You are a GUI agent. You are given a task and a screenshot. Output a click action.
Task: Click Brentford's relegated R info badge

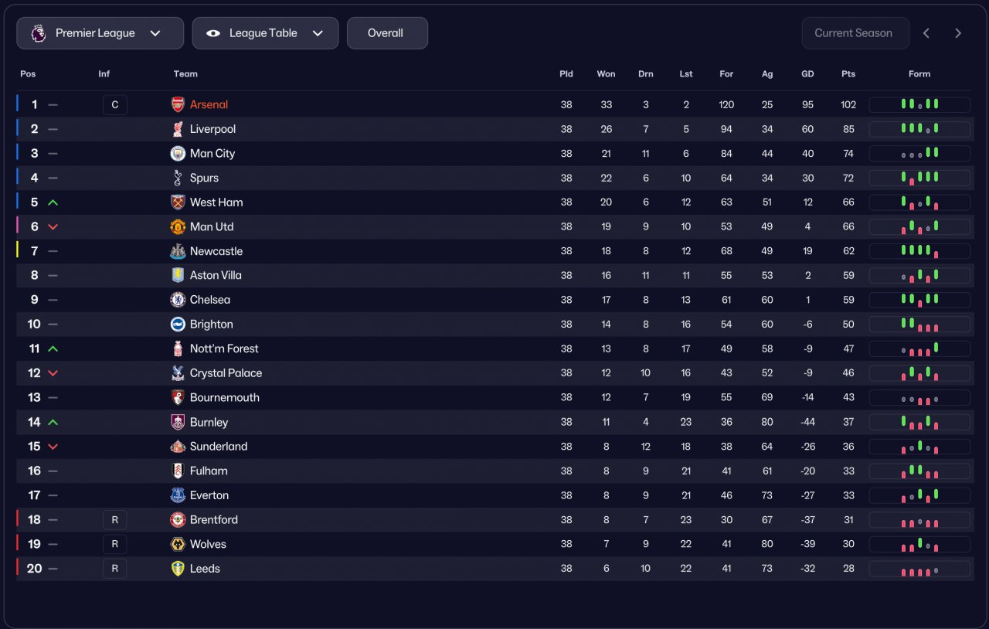pos(114,520)
